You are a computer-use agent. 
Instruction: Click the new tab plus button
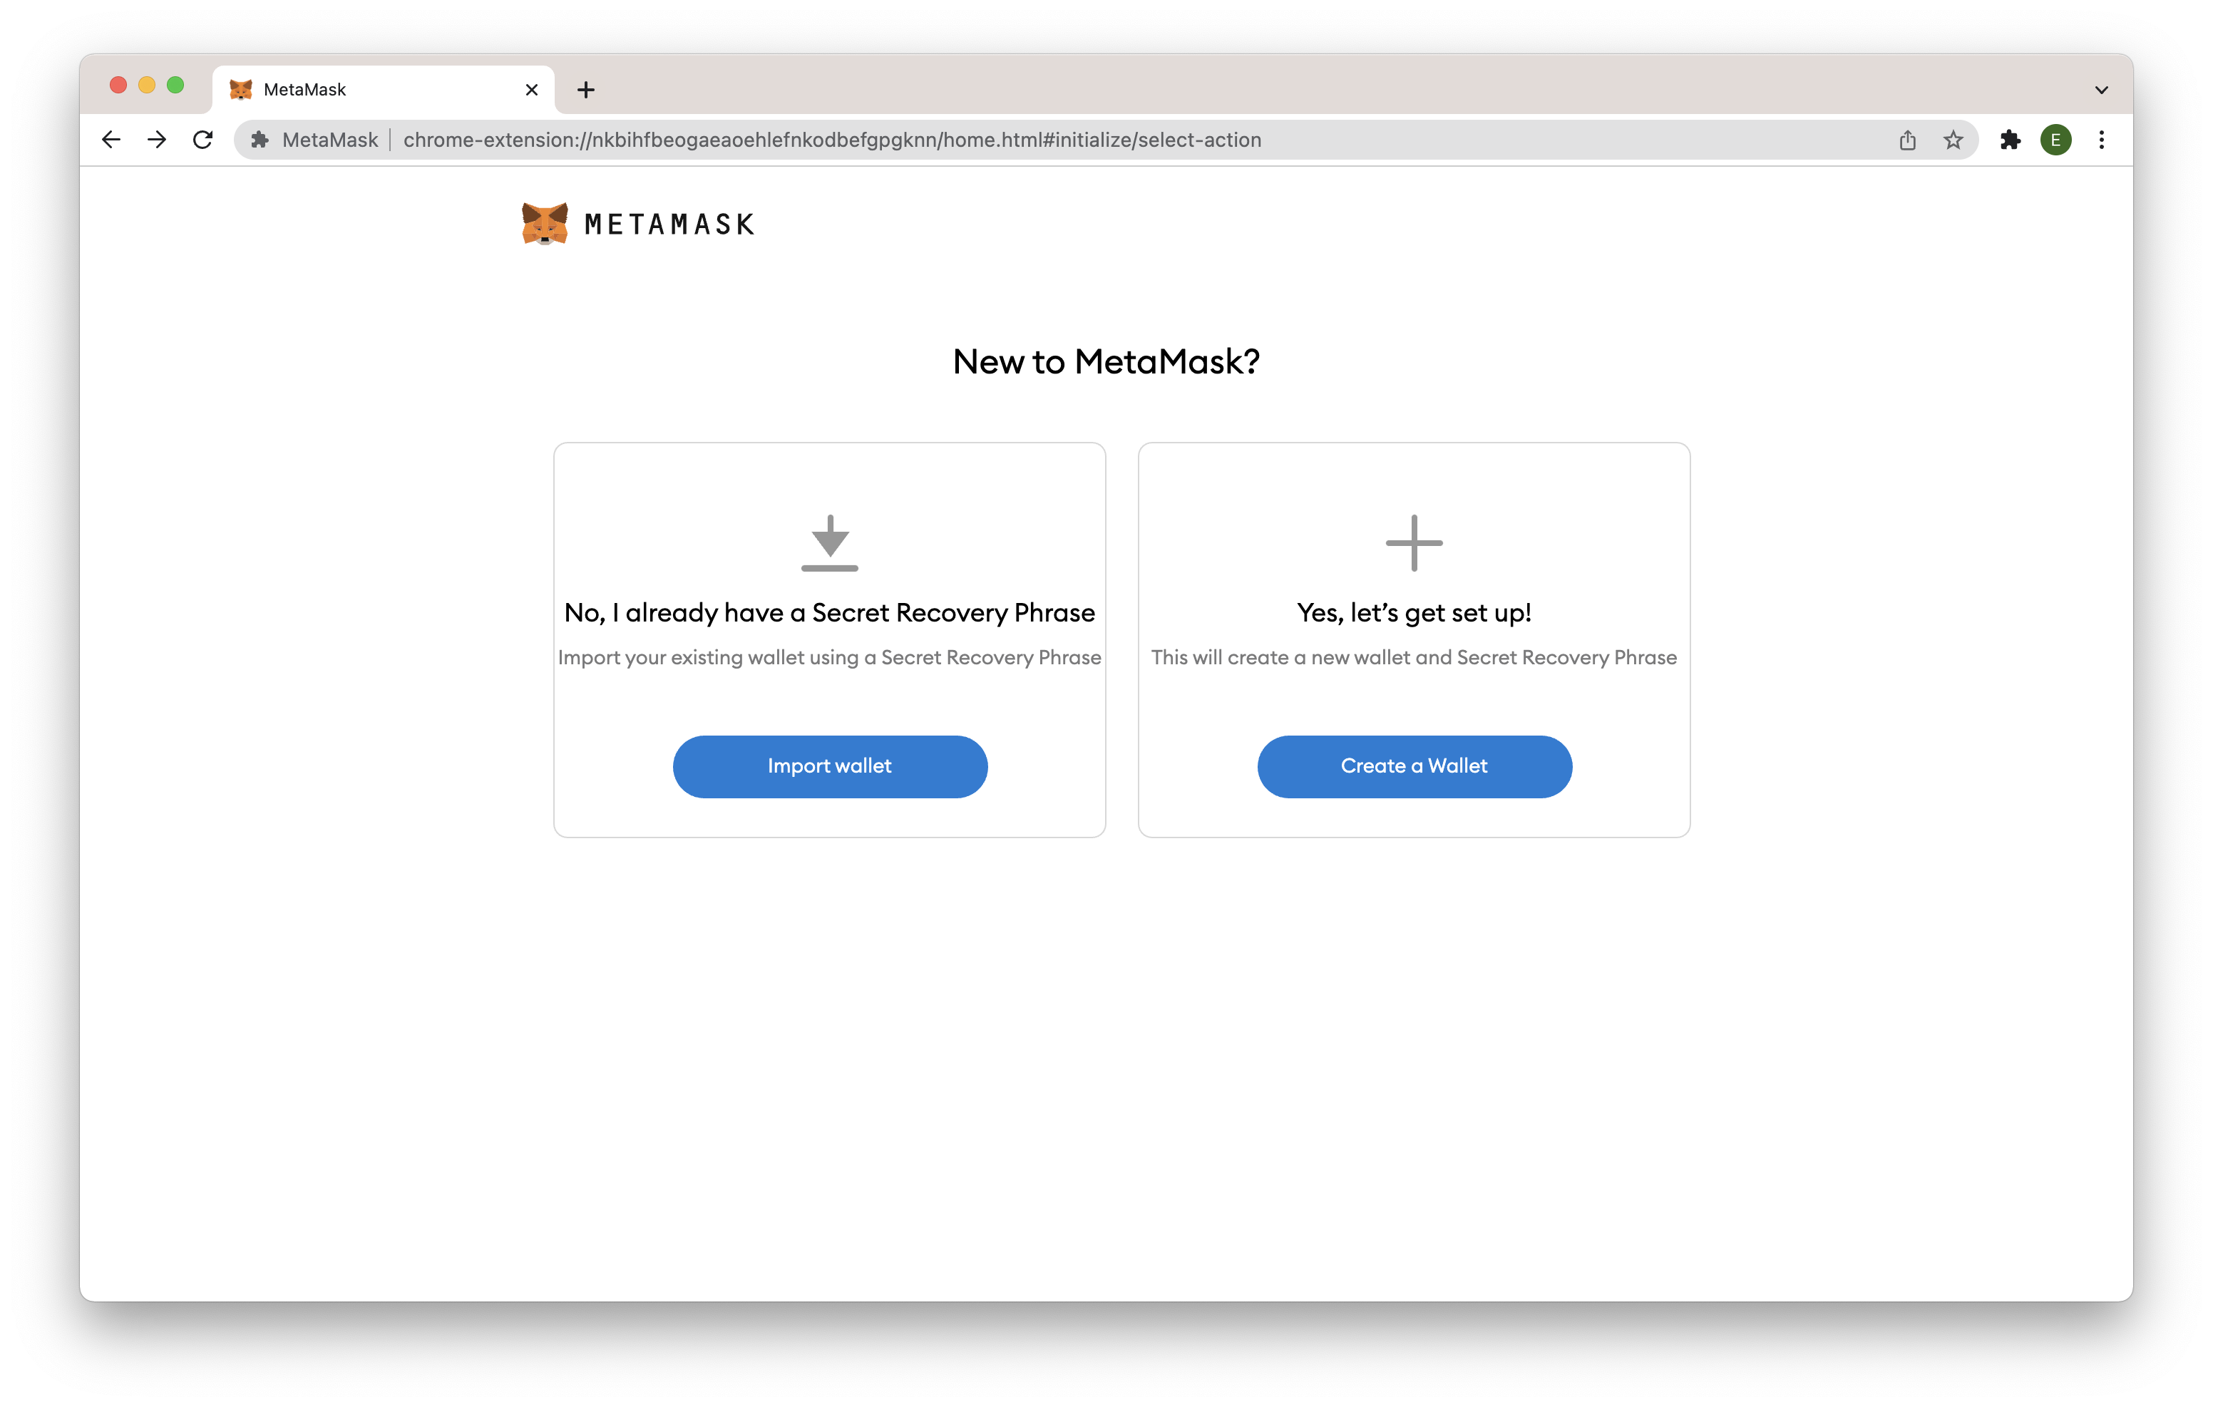click(x=585, y=88)
